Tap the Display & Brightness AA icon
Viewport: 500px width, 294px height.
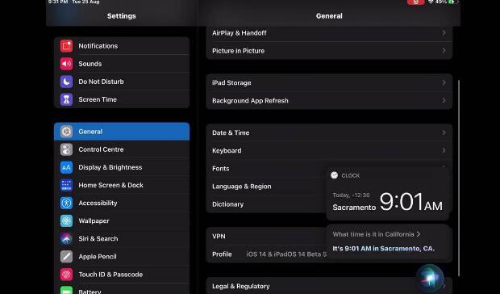pos(66,167)
